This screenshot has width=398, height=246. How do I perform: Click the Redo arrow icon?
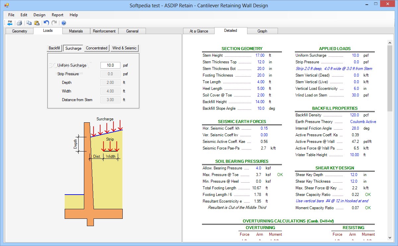(x=54, y=23)
